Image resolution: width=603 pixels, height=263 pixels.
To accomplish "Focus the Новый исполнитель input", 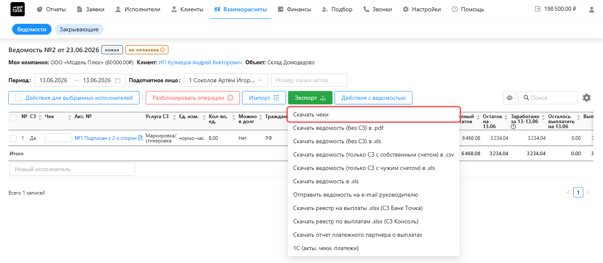I will [72, 169].
